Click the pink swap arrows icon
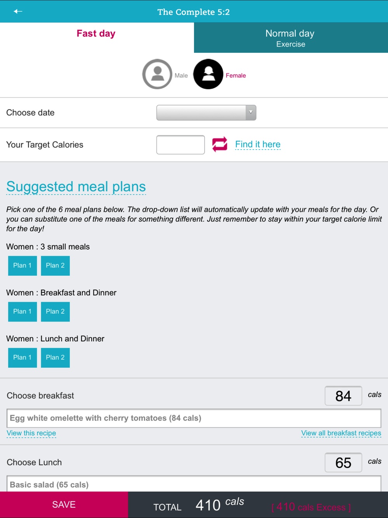Viewport: 388px width, 518px height. click(x=220, y=144)
